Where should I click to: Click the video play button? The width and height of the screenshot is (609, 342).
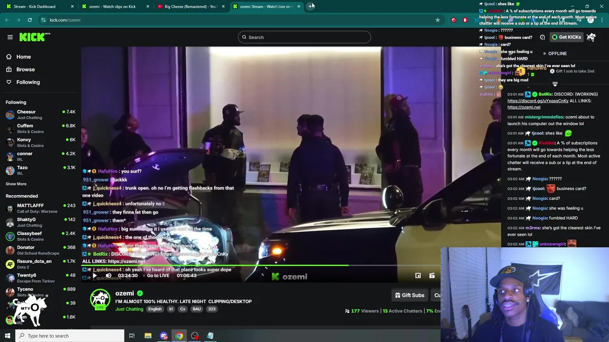(95, 275)
